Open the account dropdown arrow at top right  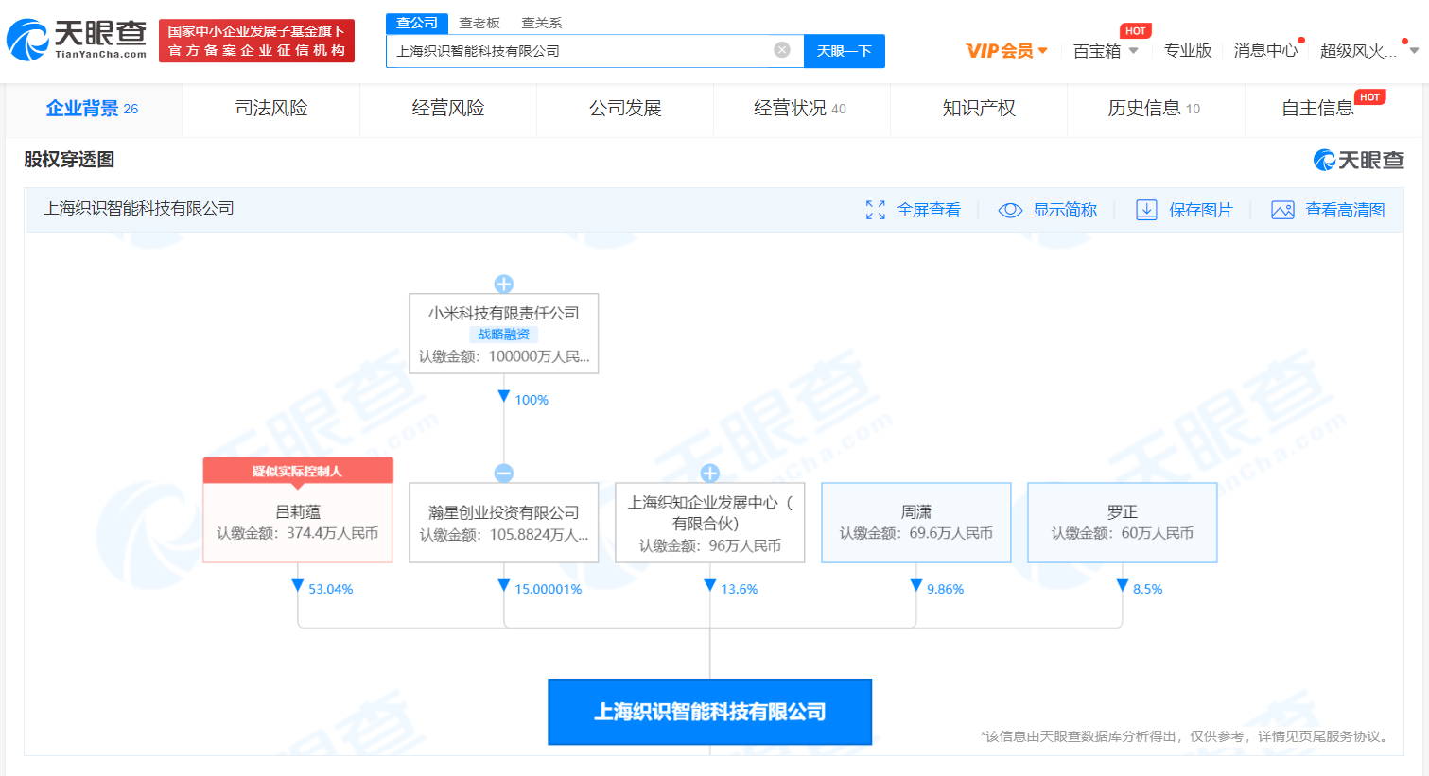pos(1414,50)
